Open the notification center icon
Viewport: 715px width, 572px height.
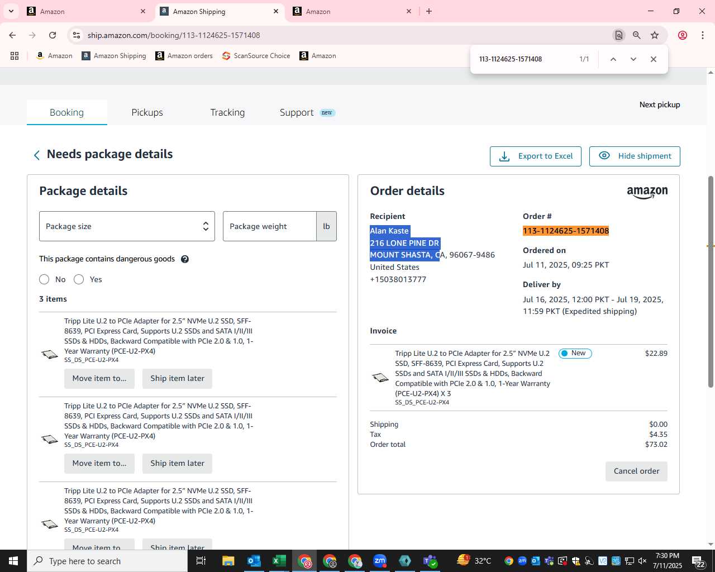(x=698, y=561)
